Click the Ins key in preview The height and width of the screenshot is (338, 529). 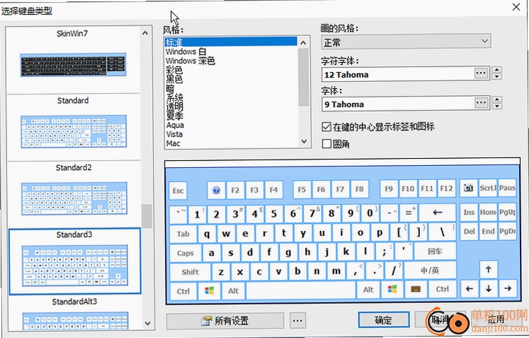(x=469, y=212)
